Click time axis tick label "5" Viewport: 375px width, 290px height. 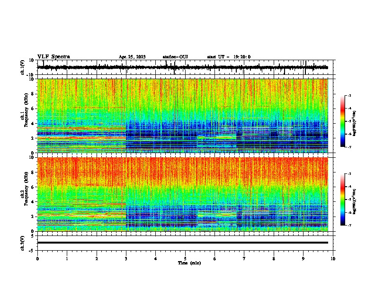[x=185, y=259]
